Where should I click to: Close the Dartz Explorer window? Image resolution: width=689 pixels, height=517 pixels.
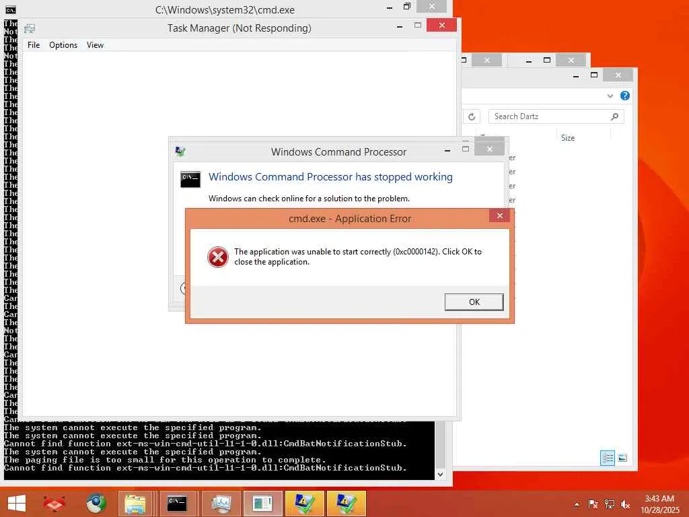coord(618,75)
